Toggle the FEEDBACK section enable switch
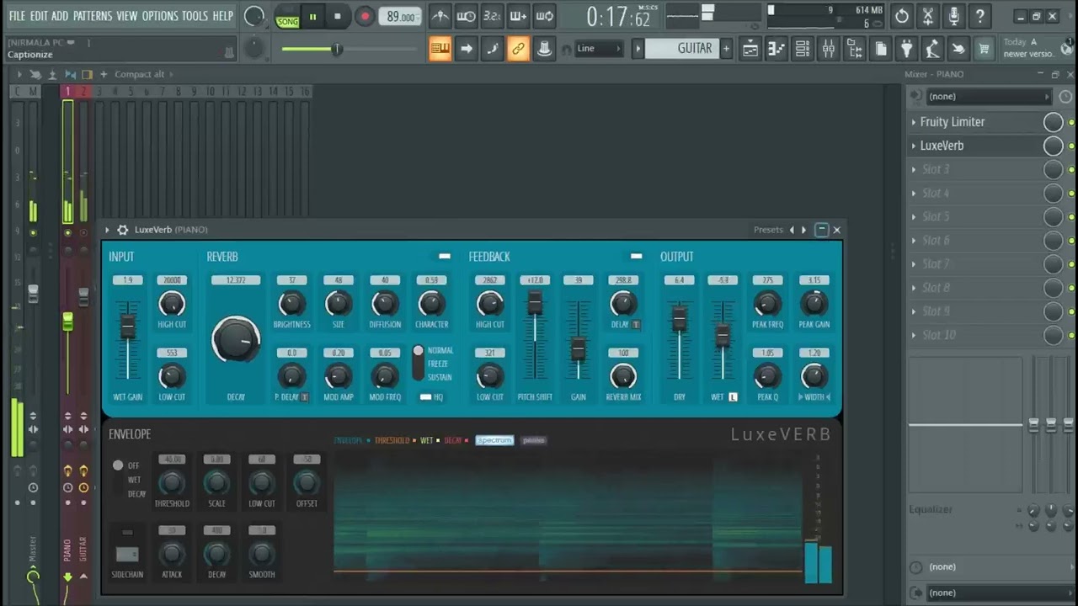The width and height of the screenshot is (1078, 606). click(636, 257)
